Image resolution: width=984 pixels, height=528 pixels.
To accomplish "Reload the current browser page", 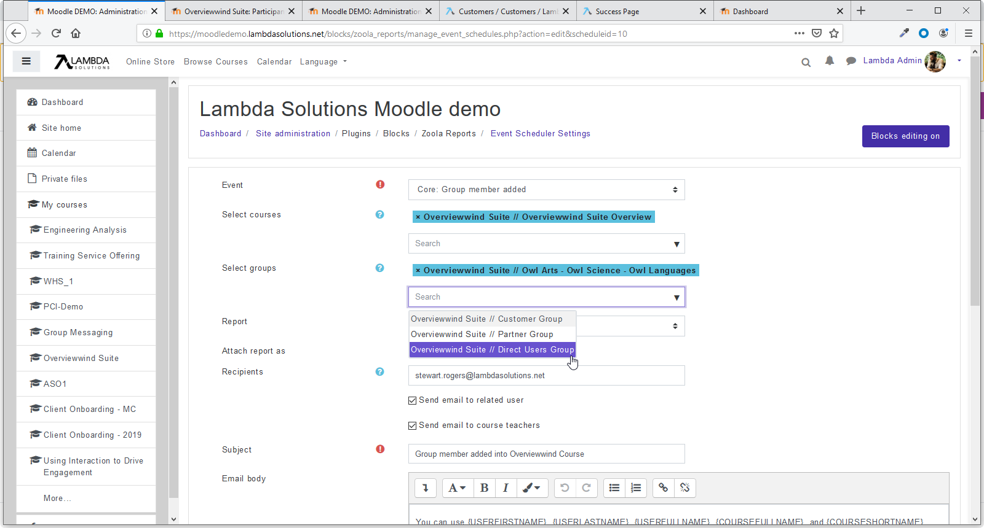I will pyautogui.click(x=56, y=33).
